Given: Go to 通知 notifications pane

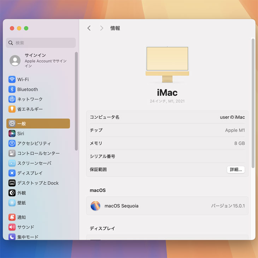Looking at the screenshot, I should [x=21, y=217].
